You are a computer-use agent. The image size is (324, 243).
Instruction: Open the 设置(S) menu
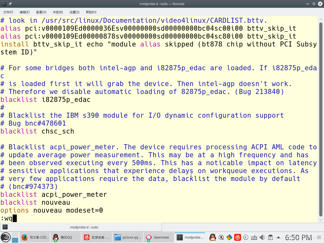coord(74,12)
